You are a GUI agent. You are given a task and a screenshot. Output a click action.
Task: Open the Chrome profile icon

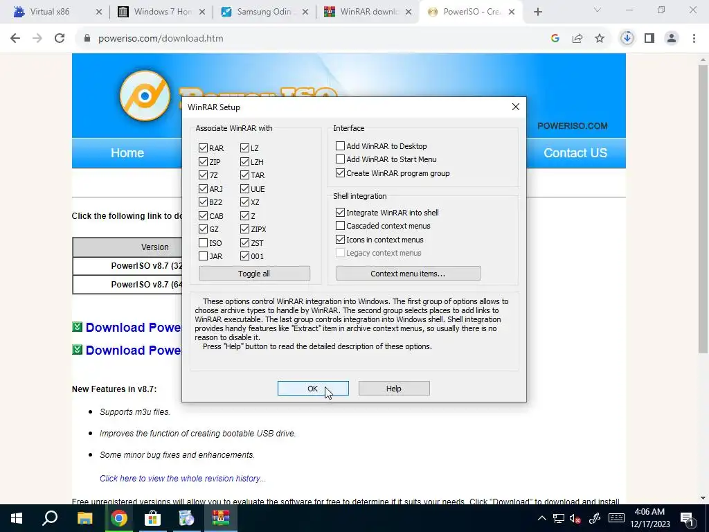pos(672,39)
